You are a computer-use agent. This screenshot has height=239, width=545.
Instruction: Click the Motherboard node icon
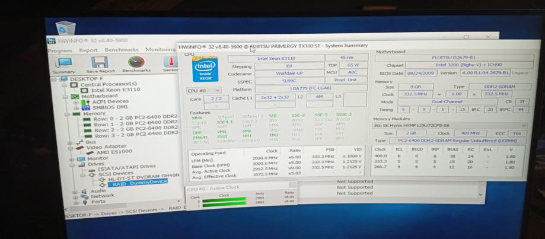coord(75,96)
